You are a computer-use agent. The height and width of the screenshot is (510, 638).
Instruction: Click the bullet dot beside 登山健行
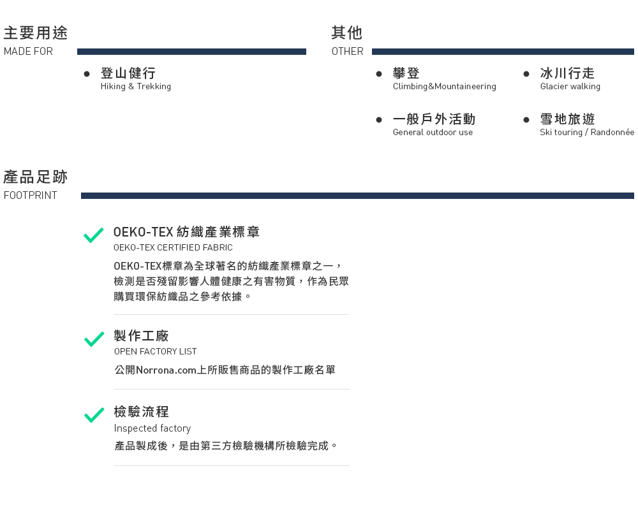pos(87,73)
